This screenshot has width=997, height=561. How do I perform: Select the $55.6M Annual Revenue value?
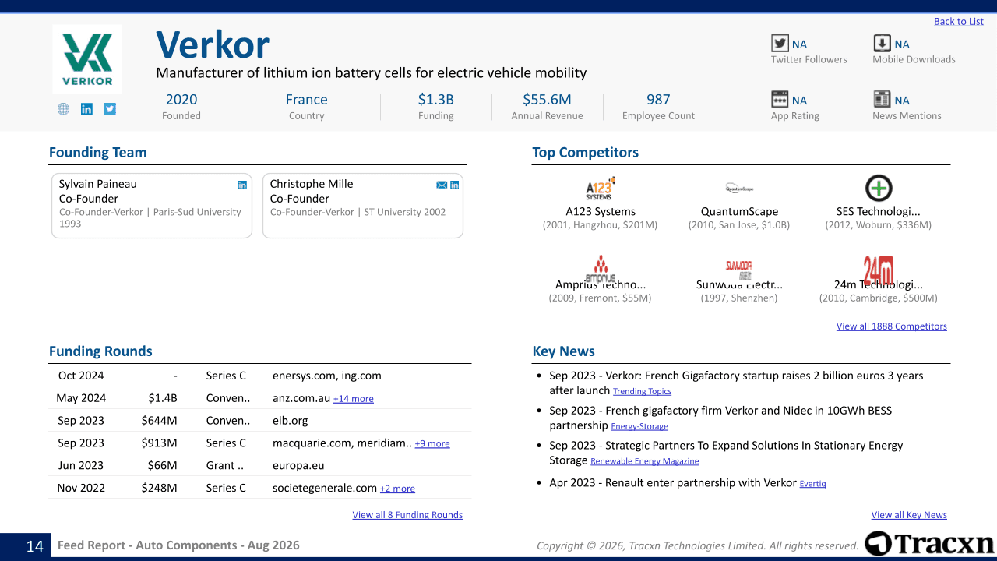[547, 100]
